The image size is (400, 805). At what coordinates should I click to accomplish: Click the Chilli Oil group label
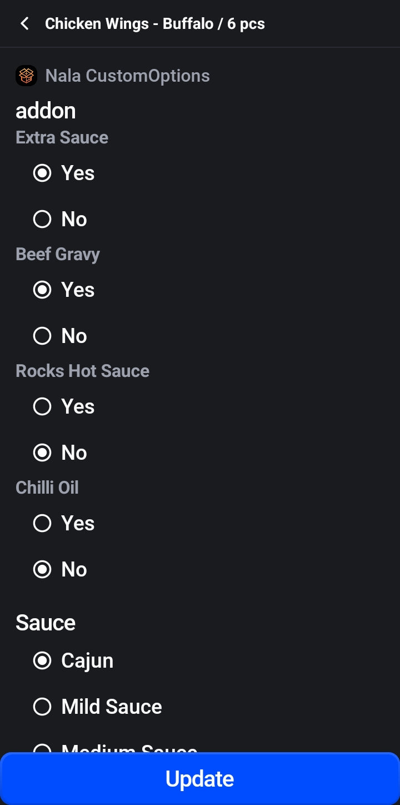point(47,488)
